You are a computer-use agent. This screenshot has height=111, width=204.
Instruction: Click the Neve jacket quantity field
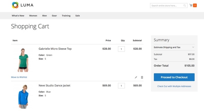tap(121, 86)
